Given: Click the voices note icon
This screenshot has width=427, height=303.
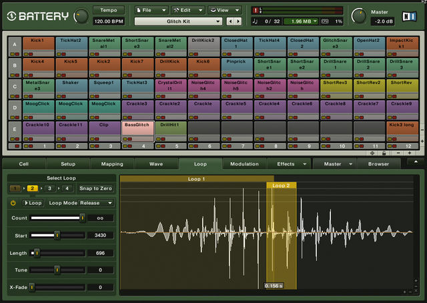Looking at the screenshot, I should coord(255,21).
